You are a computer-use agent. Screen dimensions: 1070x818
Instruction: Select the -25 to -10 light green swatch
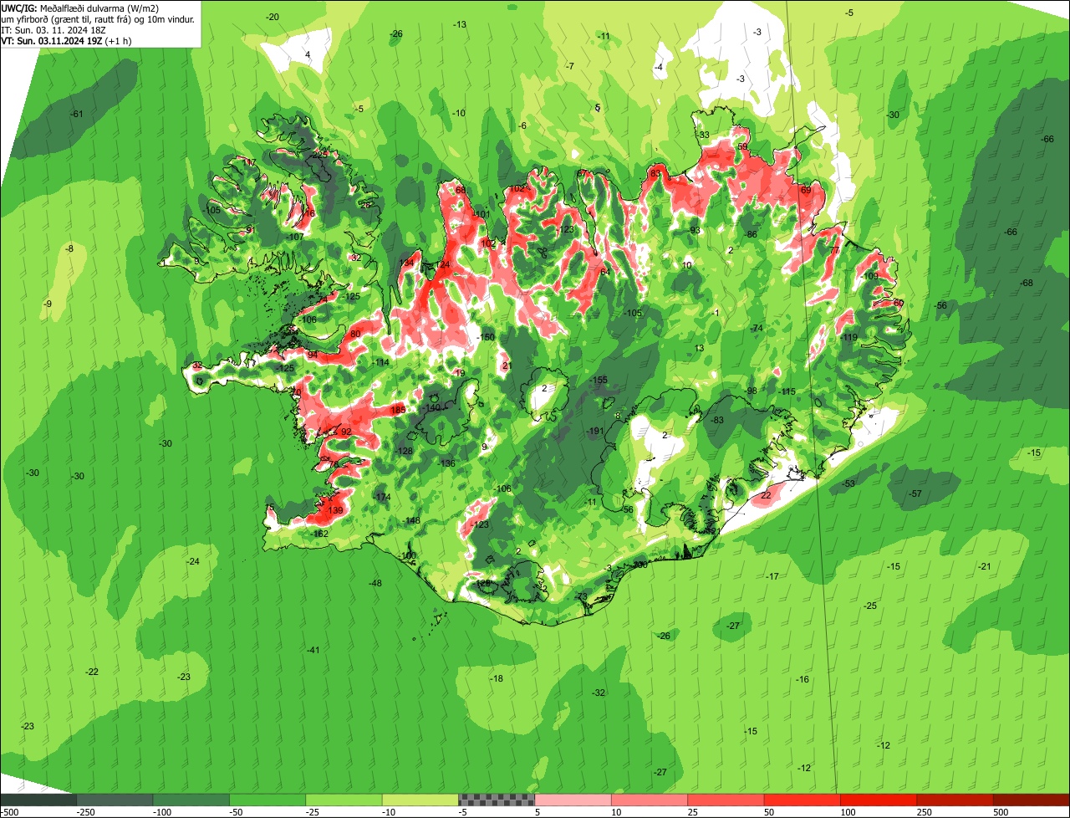pyautogui.click(x=344, y=800)
